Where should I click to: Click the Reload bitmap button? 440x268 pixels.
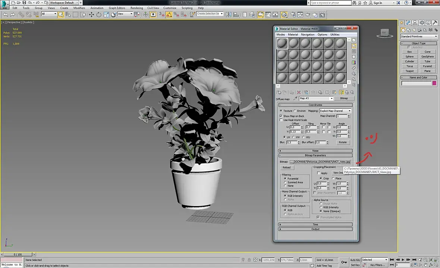click(x=286, y=167)
